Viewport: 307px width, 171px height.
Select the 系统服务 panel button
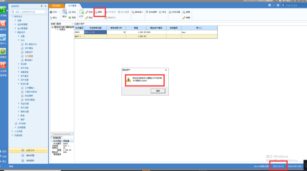28,161
